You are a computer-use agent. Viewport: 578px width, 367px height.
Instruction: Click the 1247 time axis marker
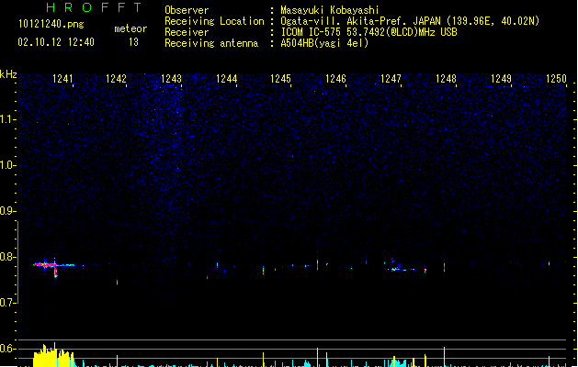(391, 79)
